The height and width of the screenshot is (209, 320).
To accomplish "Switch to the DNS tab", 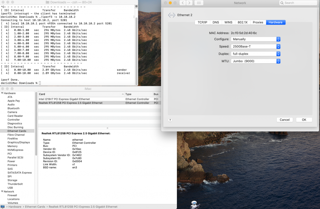I will [x=216, y=22].
